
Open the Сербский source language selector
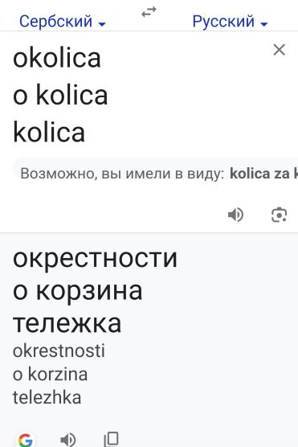pos(62,22)
